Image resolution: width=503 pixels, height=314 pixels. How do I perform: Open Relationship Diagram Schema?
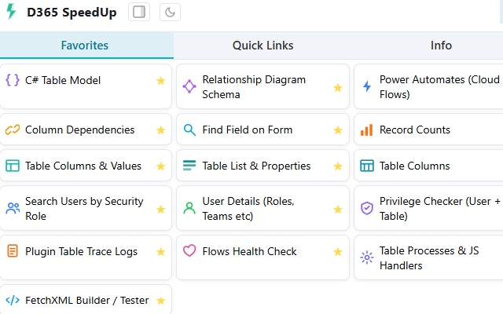tap(263, 86)
